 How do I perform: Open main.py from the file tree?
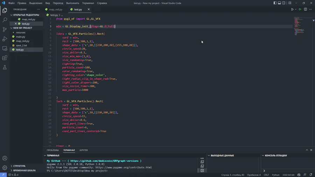(21, 37)
